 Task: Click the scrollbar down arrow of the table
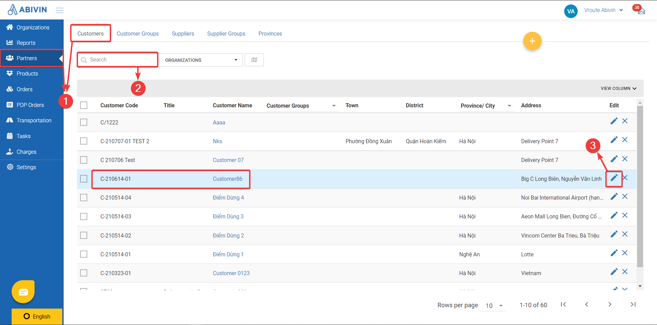[640, 286]
